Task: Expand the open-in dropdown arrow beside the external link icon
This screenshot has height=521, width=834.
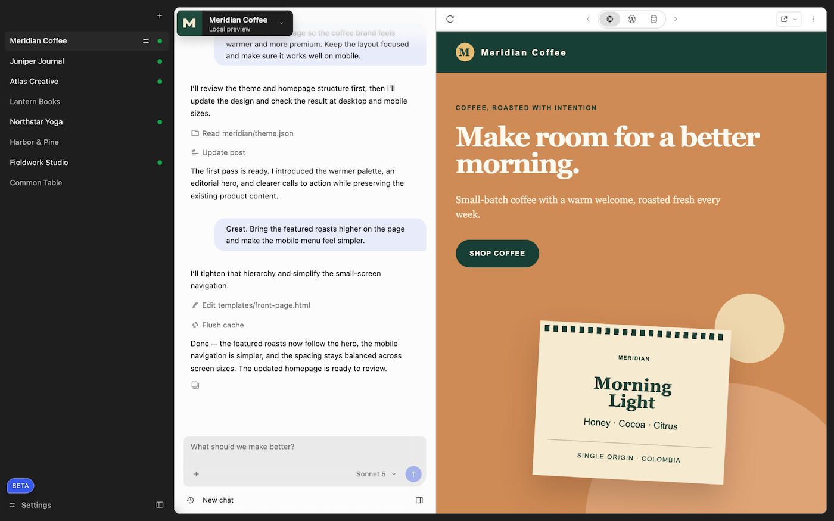Action: [x=795, y=19]
